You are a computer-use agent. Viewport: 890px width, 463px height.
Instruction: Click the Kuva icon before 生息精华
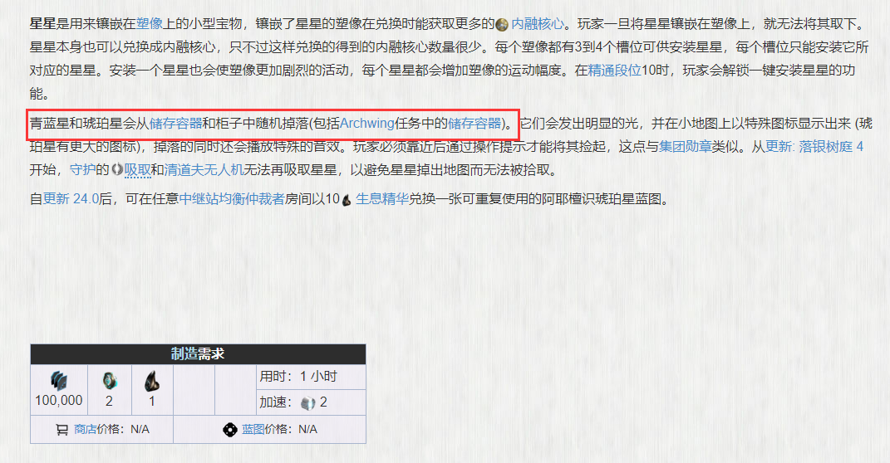(347, 199)
